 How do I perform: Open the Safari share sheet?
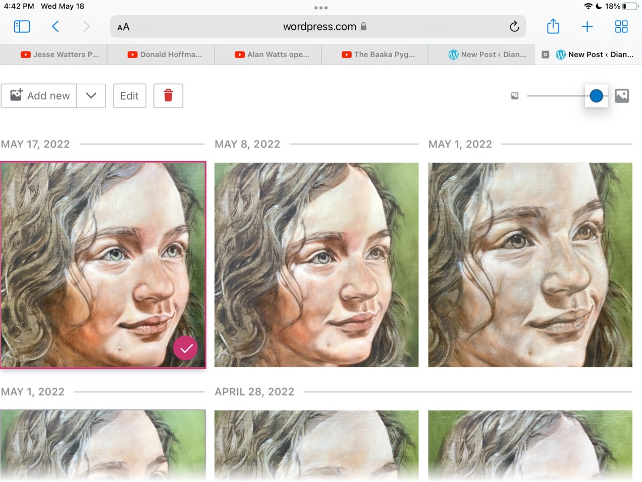(x=553, y=26)
